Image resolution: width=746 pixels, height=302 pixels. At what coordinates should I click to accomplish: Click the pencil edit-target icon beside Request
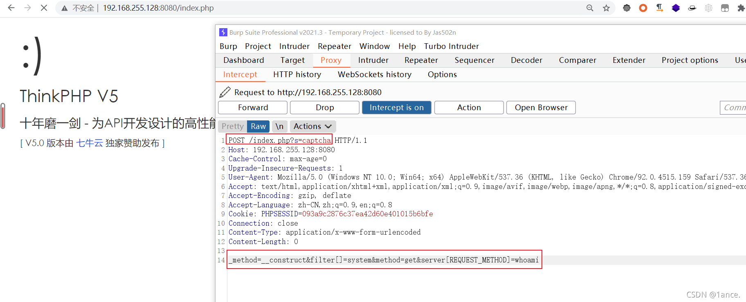pos(225,92)
